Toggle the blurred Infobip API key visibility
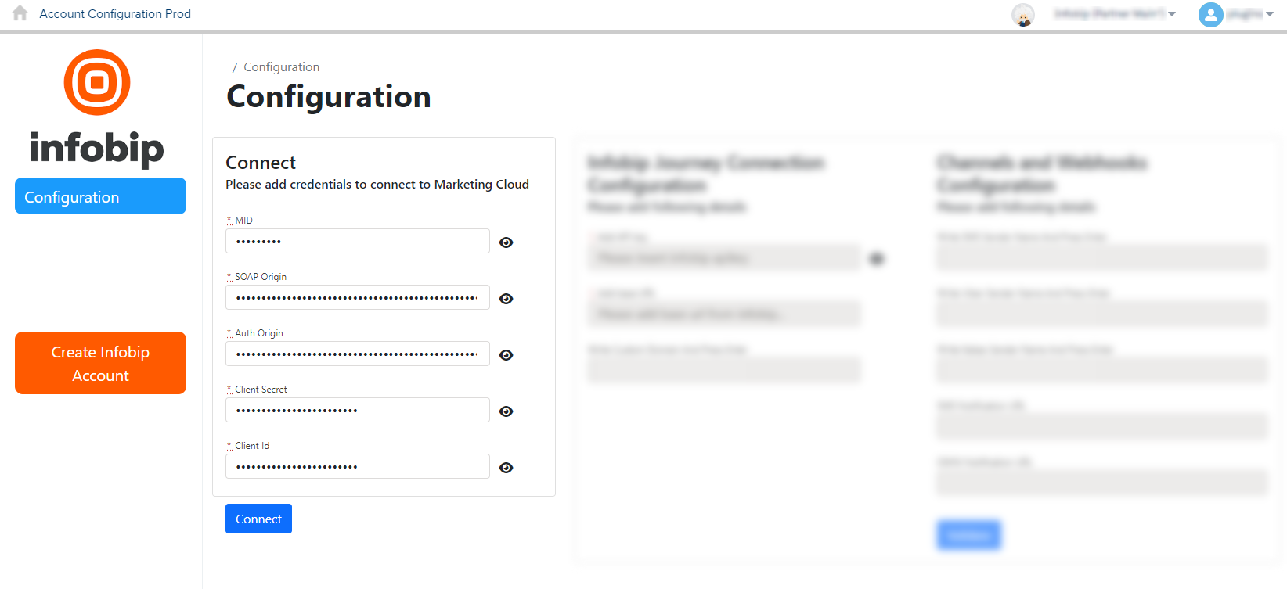 pyautogui.click(x=877, y=259)
